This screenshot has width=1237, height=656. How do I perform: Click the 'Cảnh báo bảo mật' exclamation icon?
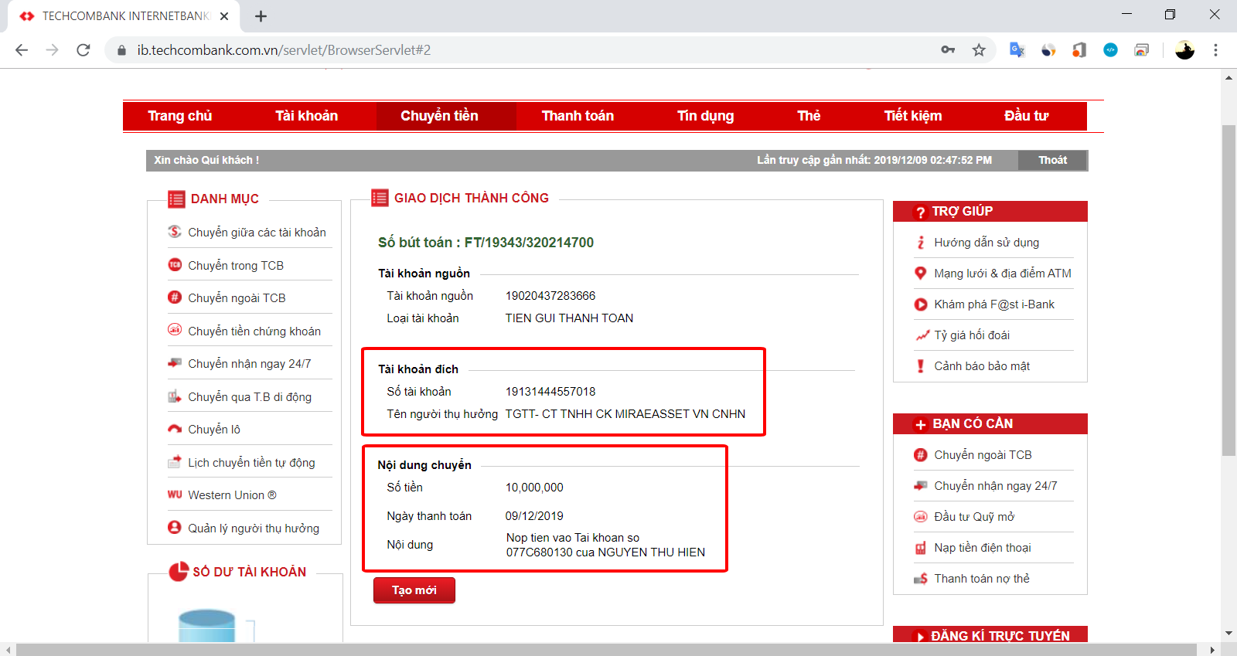(921, 366)
